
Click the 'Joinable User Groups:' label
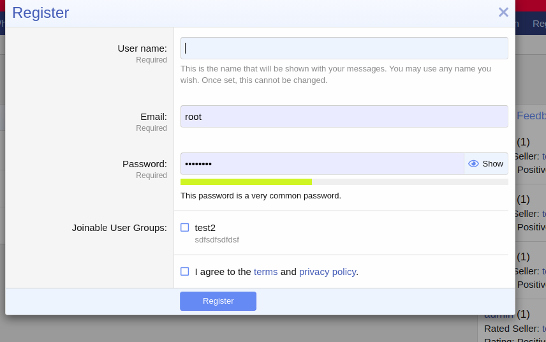pos(119,227)
